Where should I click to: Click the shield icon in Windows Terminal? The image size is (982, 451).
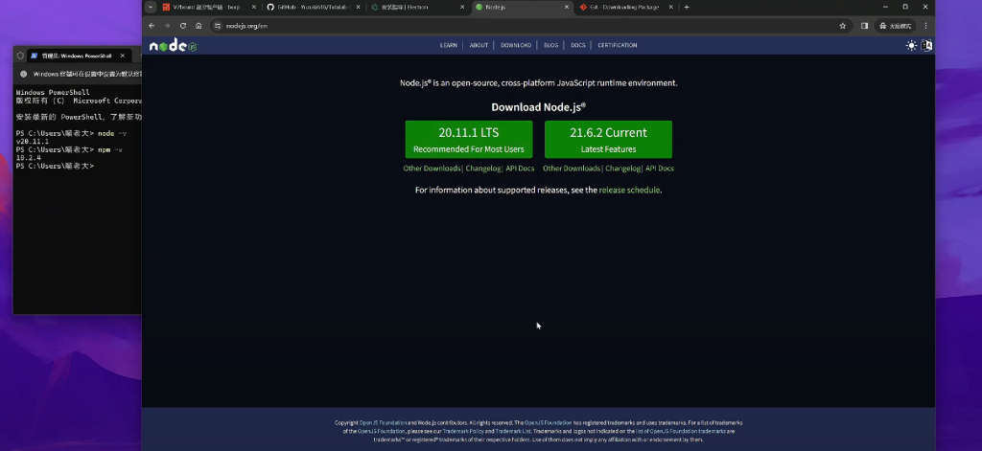click(x=20, y=56)
